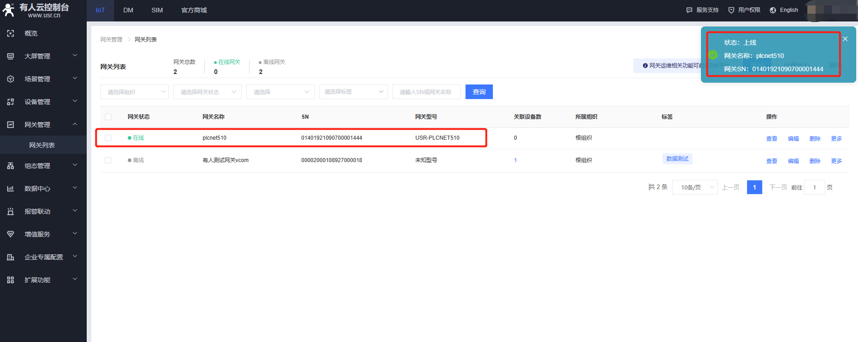Click the large screen management icon

click(x=10, y=56)
